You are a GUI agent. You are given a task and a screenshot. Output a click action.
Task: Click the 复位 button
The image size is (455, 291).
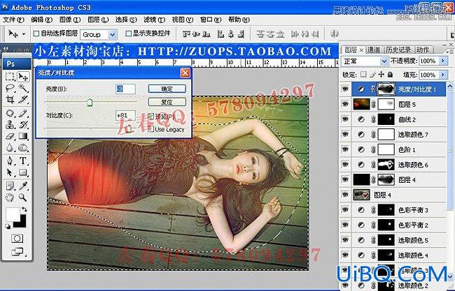tap(167, 102)
